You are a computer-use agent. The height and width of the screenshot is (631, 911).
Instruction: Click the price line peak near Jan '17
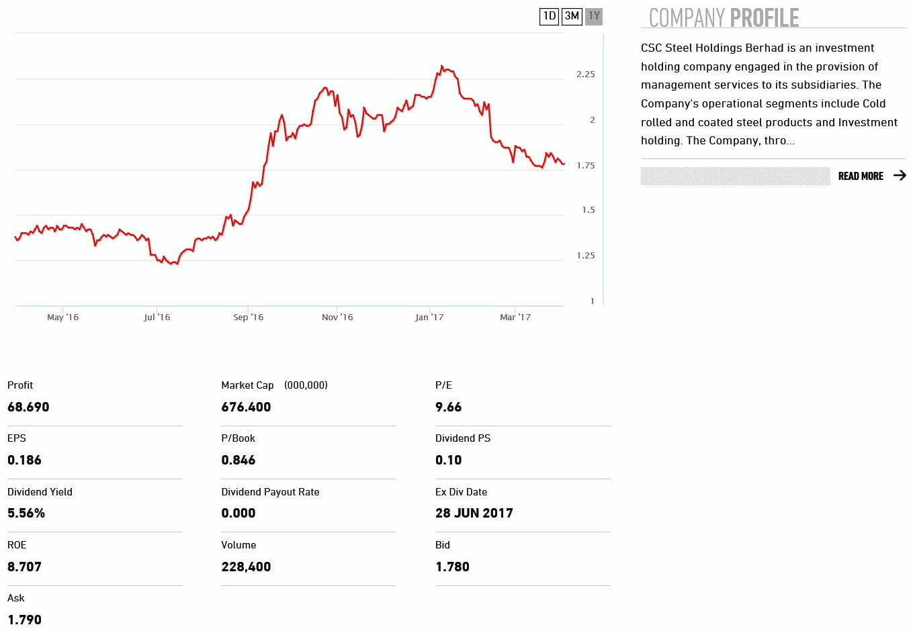pyautogui.click(x=441, y=66)
